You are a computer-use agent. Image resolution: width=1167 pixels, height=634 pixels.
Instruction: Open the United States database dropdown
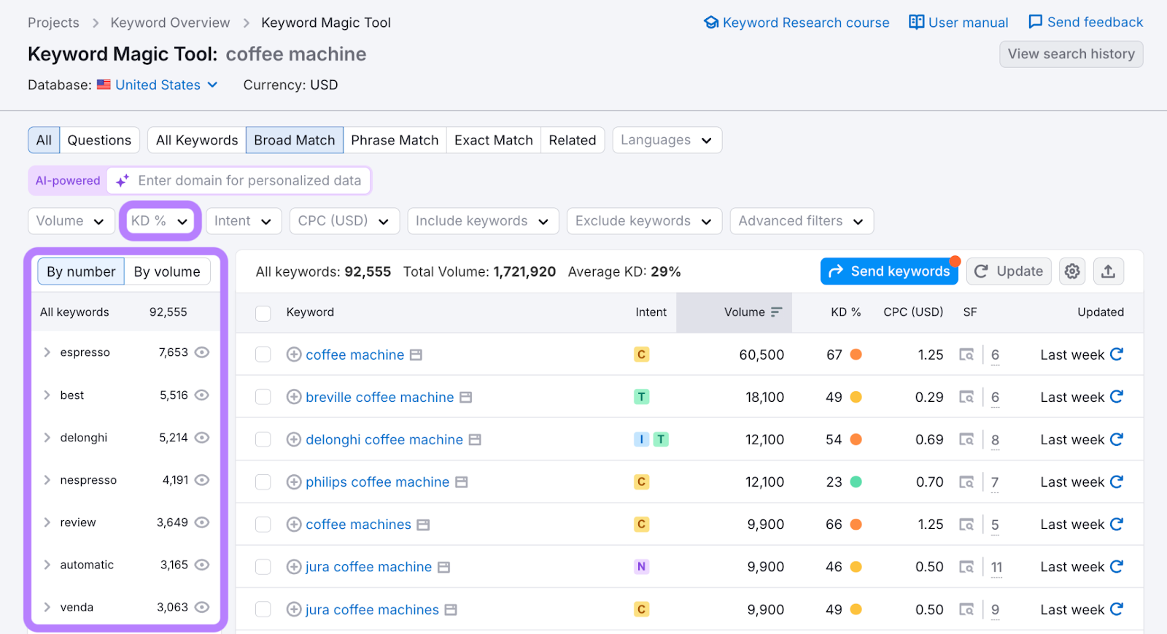(x=166, y=85)
